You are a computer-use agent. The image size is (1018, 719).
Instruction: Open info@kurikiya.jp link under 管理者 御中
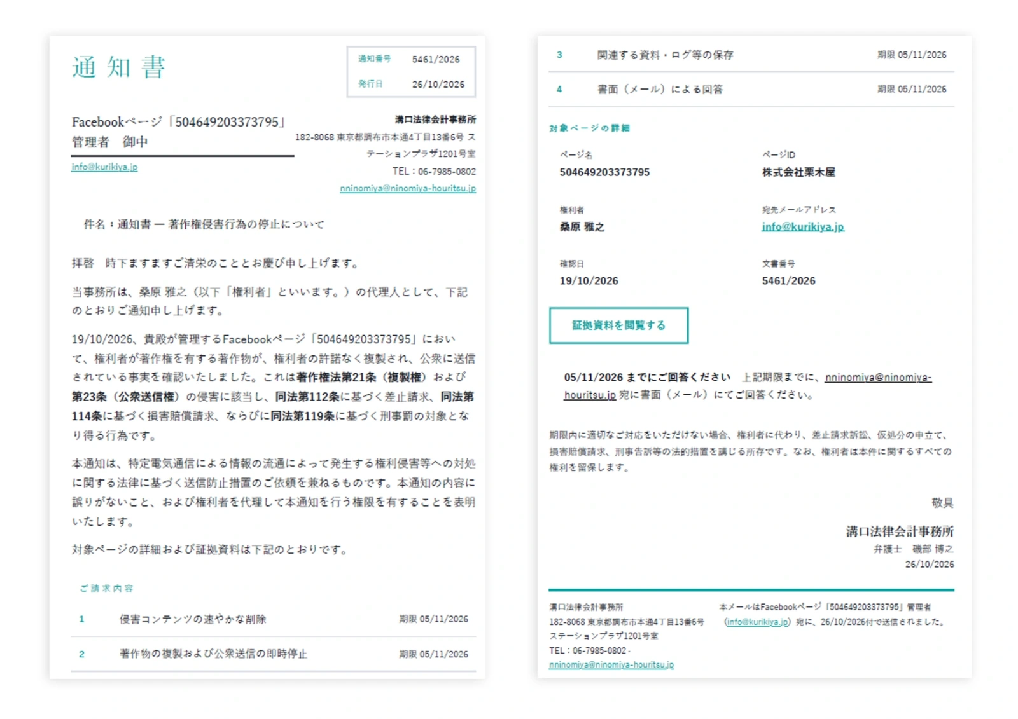point(104,167)
